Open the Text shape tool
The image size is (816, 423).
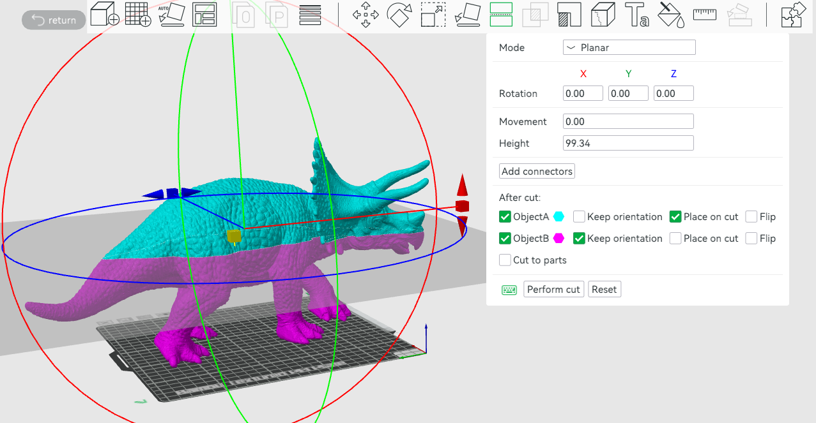coord(636,14)
